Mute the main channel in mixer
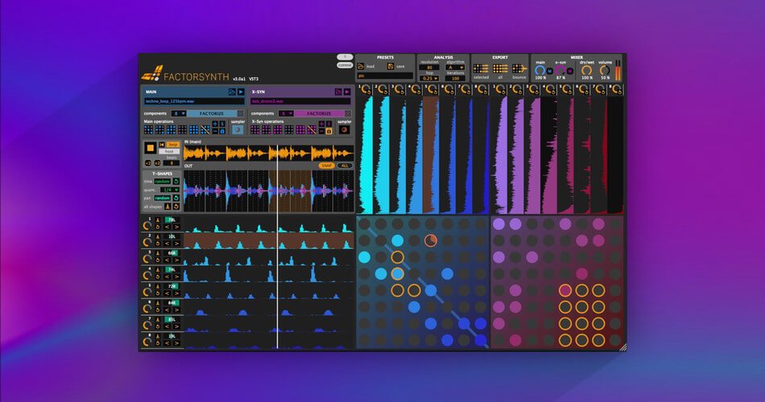Screen dimensions: 765x402 point(549,71)
